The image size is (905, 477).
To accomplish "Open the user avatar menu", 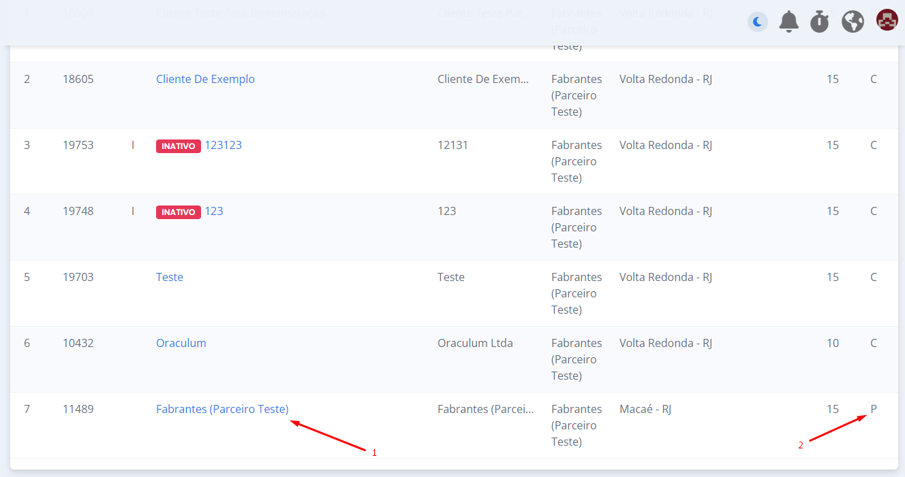I will (887, 20).
